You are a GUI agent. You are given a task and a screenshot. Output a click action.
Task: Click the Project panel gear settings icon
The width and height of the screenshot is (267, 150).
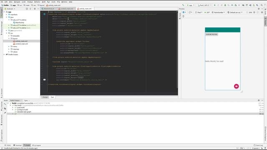[35, 9]
